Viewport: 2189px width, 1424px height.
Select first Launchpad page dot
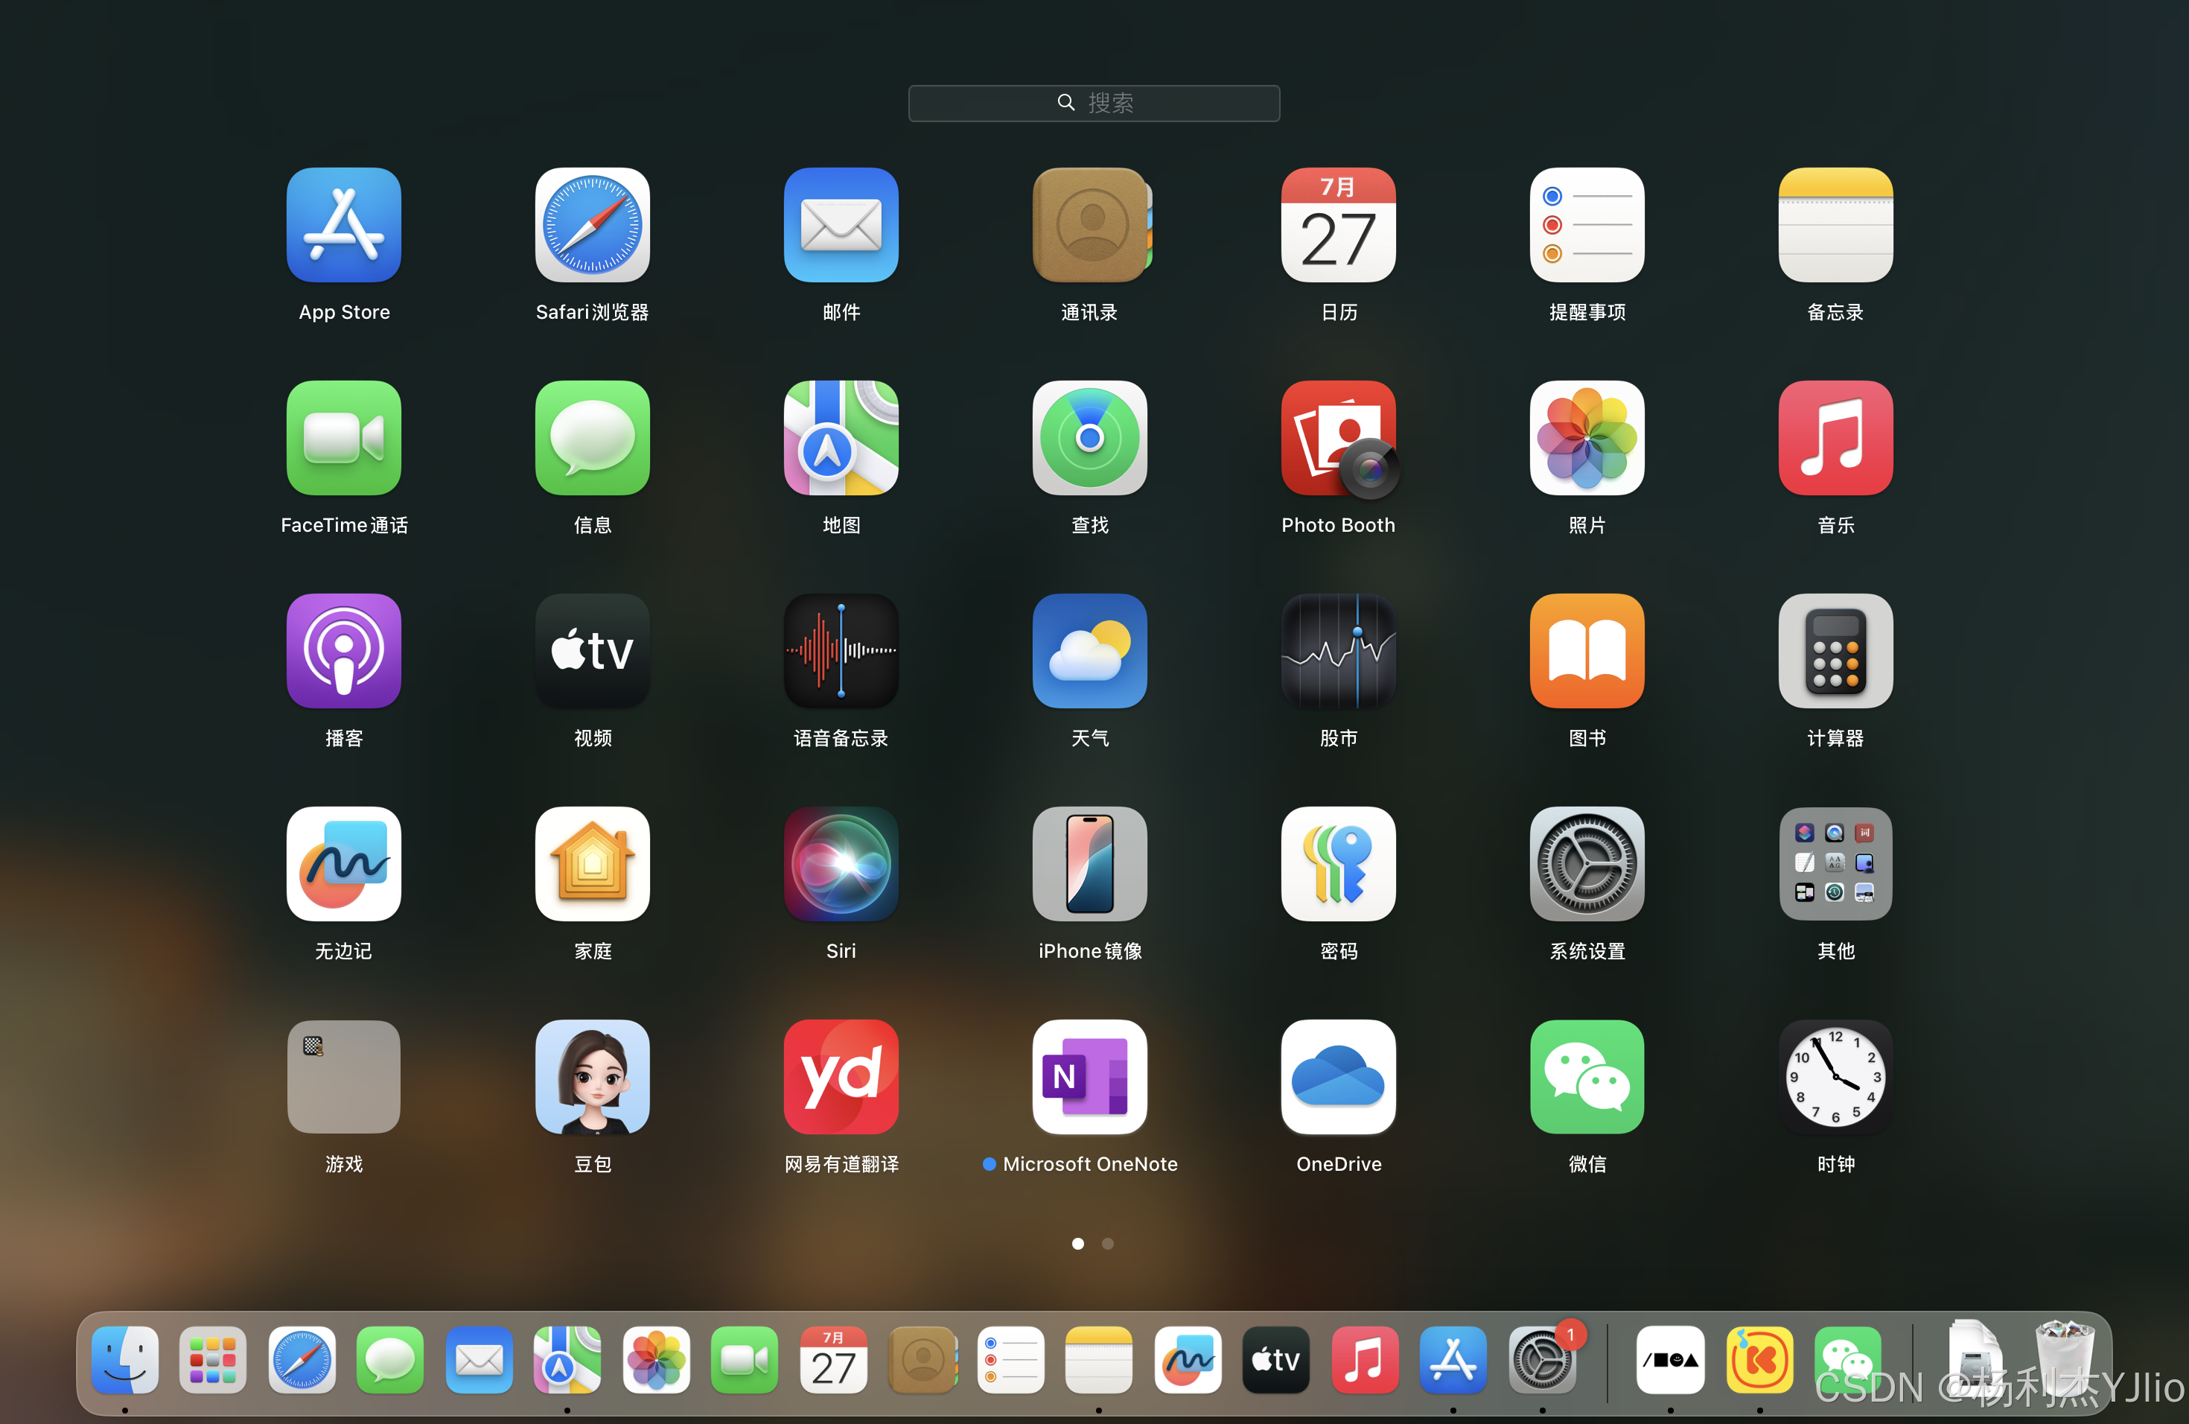click(x=1078, y=1244)
